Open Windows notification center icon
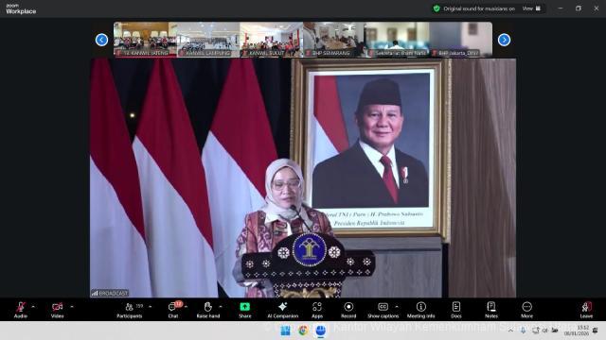 point(596,331)
